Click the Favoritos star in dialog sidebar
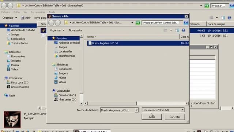 (54, 38)
